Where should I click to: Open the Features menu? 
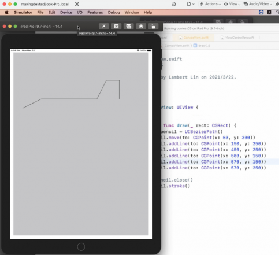click(95, 12)
